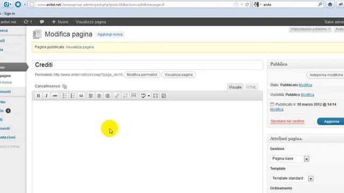Open calendar icon next to Pubblicato il
This screenshot has height=193, width=344.
point(272,104)
